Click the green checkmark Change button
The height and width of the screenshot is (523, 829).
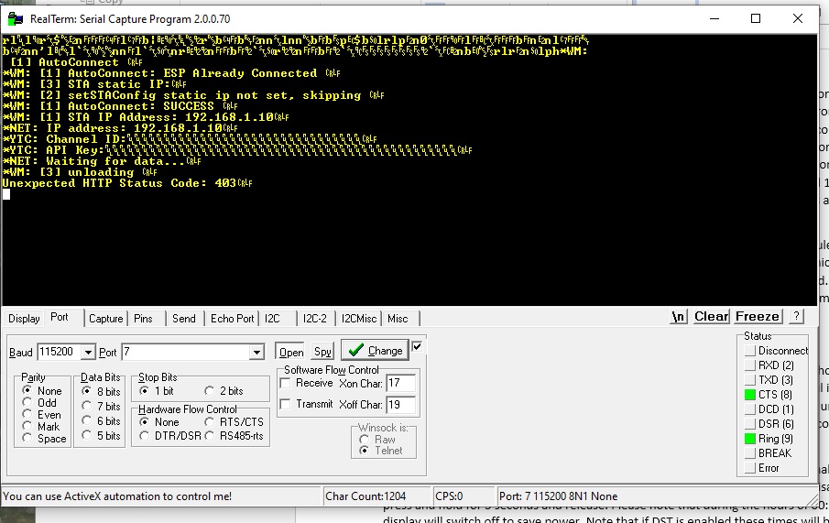[x=374, y=350]
